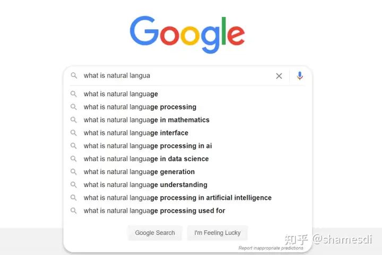Click magnifier icon beside "language understanding" suggestion
382x255 pixels.
click(x=74, y=185)
